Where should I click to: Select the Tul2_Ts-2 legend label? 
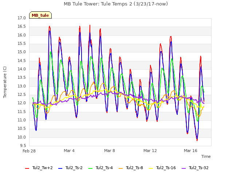coord(74,168)
